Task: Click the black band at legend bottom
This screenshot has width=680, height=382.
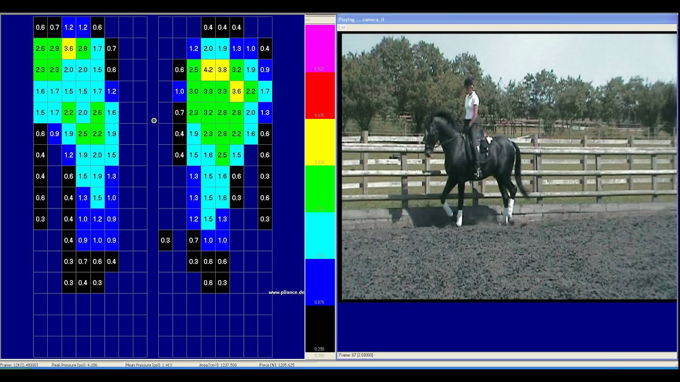Action: [320, 329]
